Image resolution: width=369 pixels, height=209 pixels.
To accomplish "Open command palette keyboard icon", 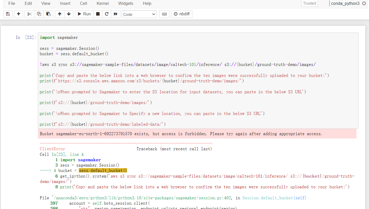I will click(x=164, y=14).
